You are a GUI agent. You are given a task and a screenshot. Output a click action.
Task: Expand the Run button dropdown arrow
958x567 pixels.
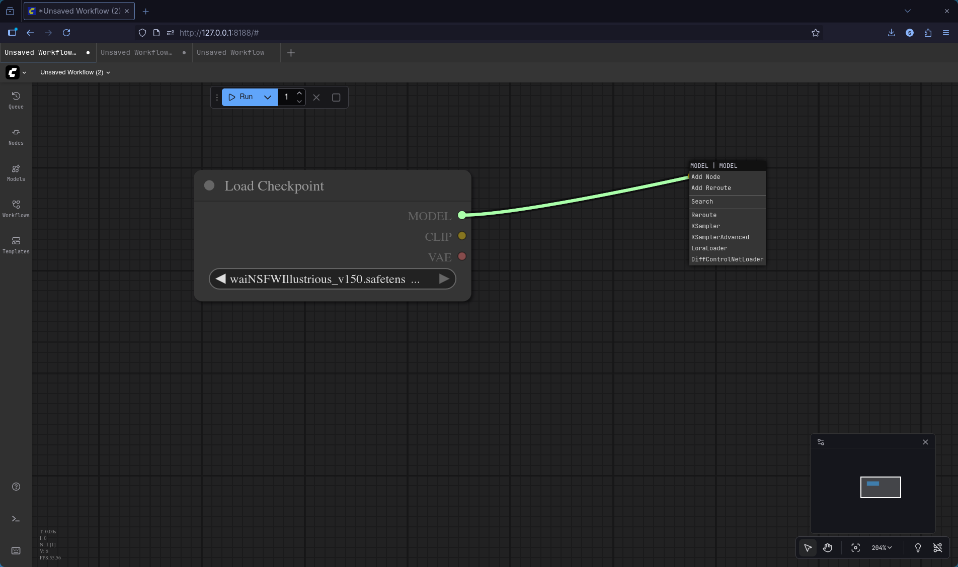[268, 97]
